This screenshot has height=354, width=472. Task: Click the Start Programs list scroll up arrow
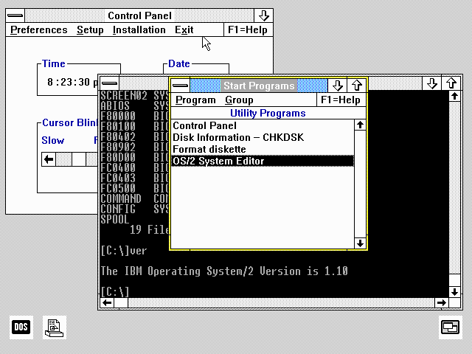360,125
